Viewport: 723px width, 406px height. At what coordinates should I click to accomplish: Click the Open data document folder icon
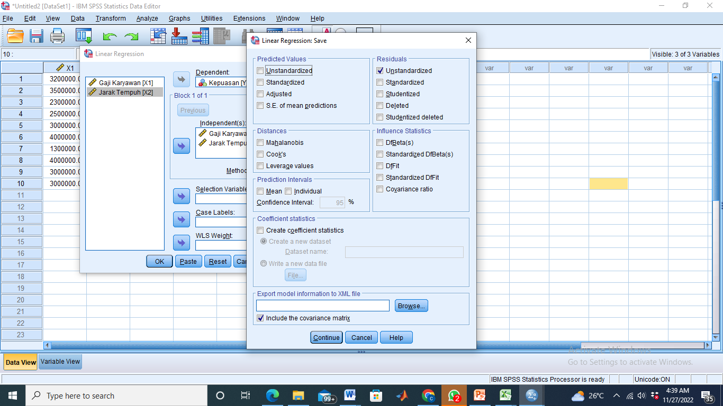tap(15, 36)
